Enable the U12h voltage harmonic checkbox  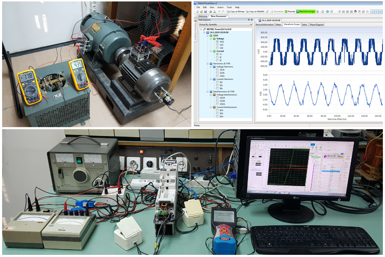tap(217, 70)
